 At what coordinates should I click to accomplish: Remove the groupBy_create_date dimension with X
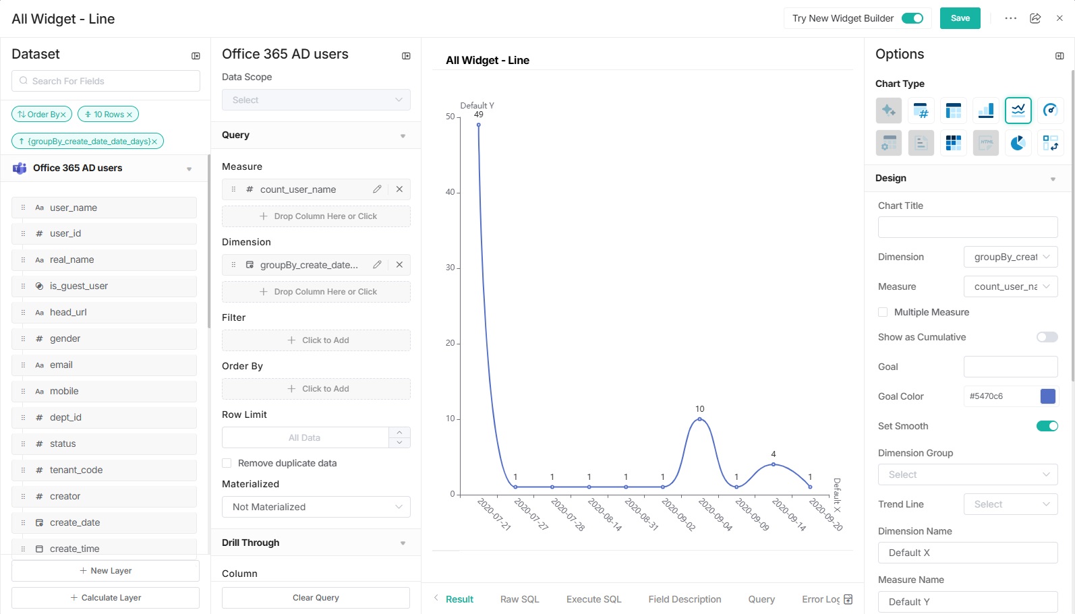click(x=399, y=265)
